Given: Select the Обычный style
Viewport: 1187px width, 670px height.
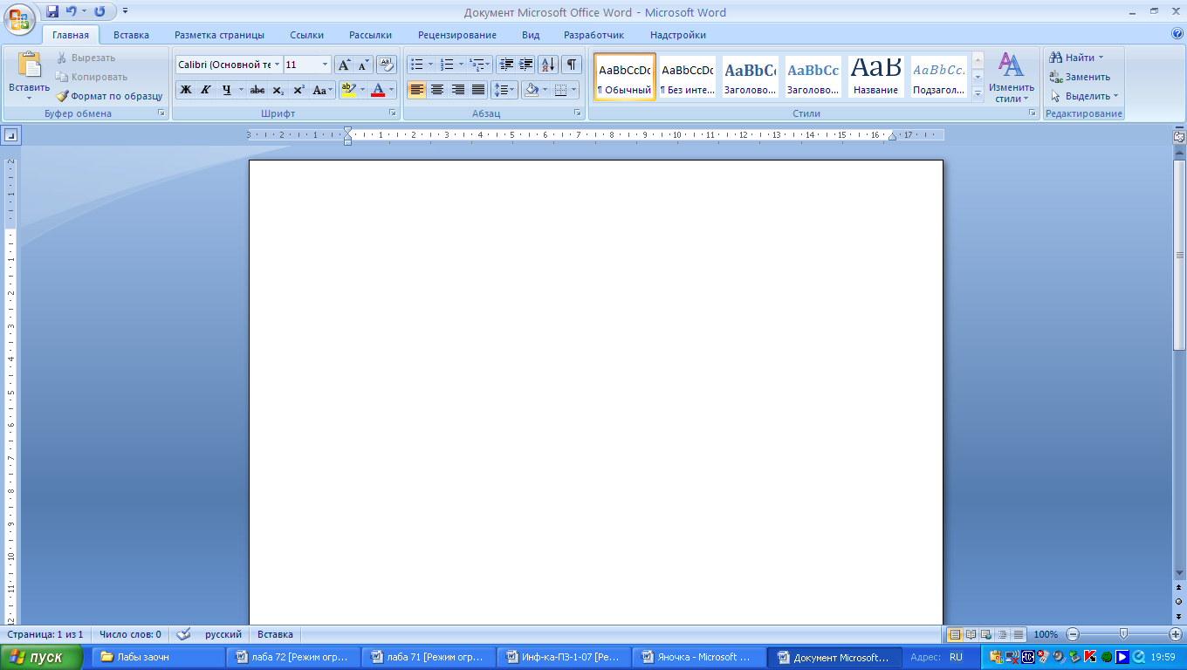Looking at the screenshot, I should click(x=625, y=77).
